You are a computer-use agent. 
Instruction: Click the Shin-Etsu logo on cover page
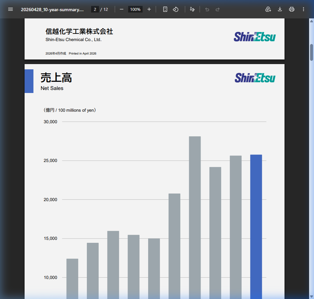[x=255, y=37]
